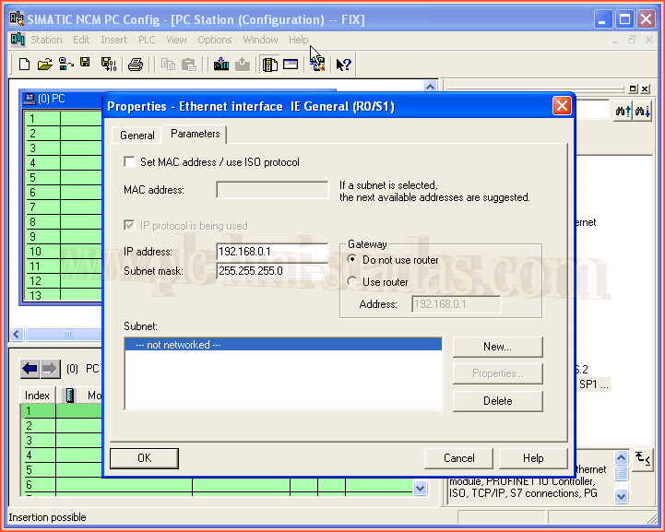Click the Save floppy disk icon
The image size is (665, 532).
click(x=85, y=64)
